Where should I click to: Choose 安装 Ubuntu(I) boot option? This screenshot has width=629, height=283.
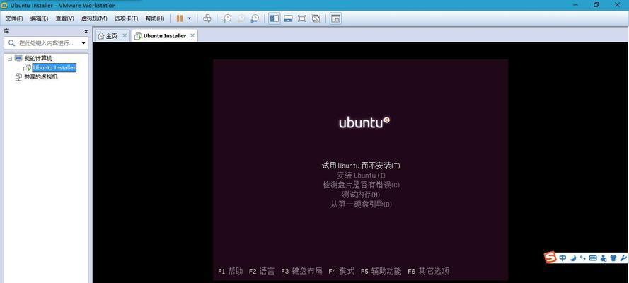tap(361, 175)
